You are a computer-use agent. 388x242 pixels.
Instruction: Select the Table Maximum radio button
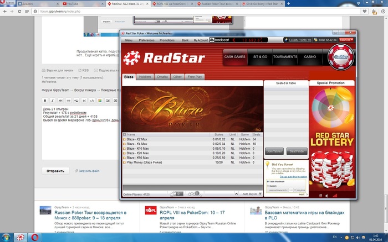[268, 182]
